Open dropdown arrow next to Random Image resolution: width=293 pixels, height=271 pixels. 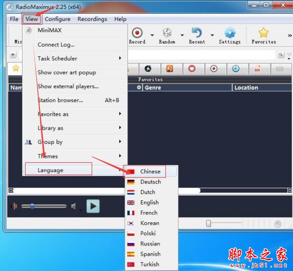pyautogui.click(x=182, y=35)
